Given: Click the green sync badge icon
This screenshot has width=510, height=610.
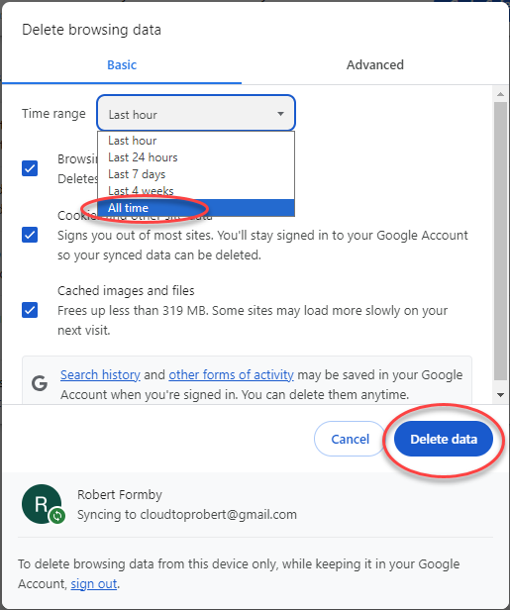Looking at the screenshot, I should pyautogui.click(x=57, y=516).
